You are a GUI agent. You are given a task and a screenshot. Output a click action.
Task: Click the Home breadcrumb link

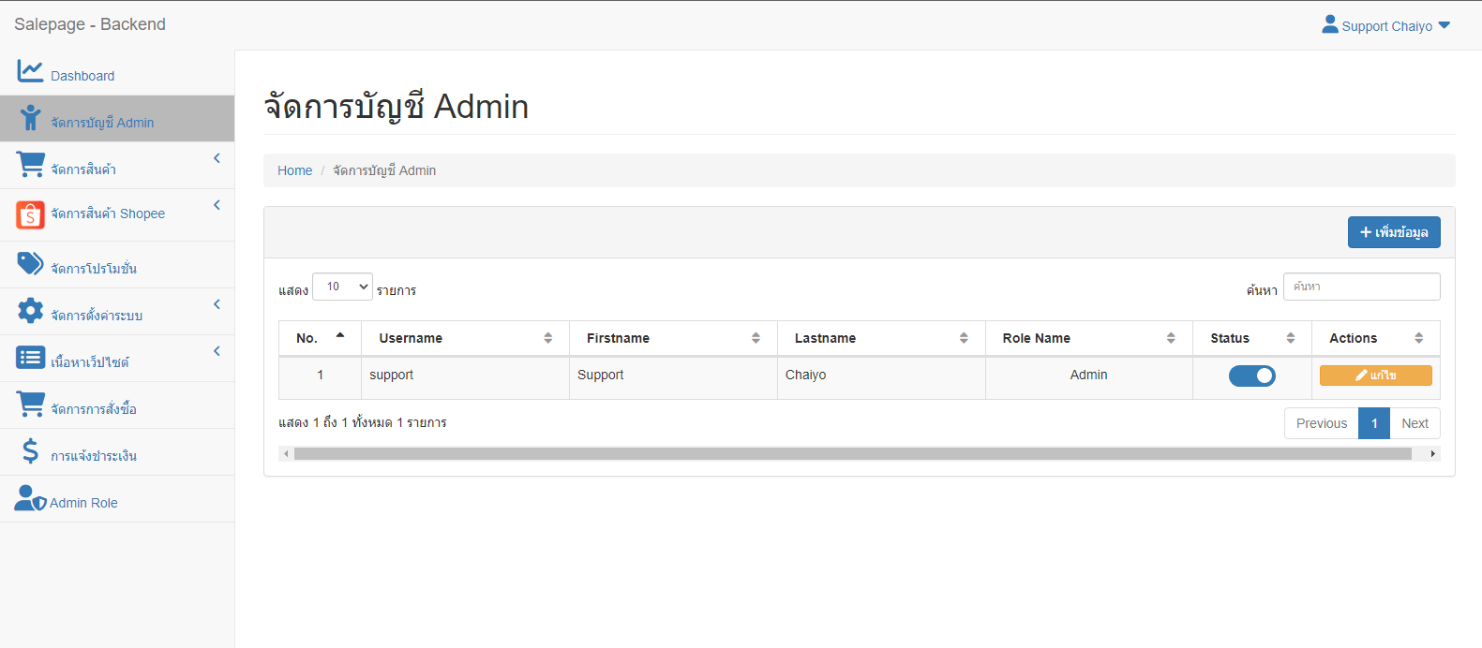pyautogui.click(x=294, y=170)
